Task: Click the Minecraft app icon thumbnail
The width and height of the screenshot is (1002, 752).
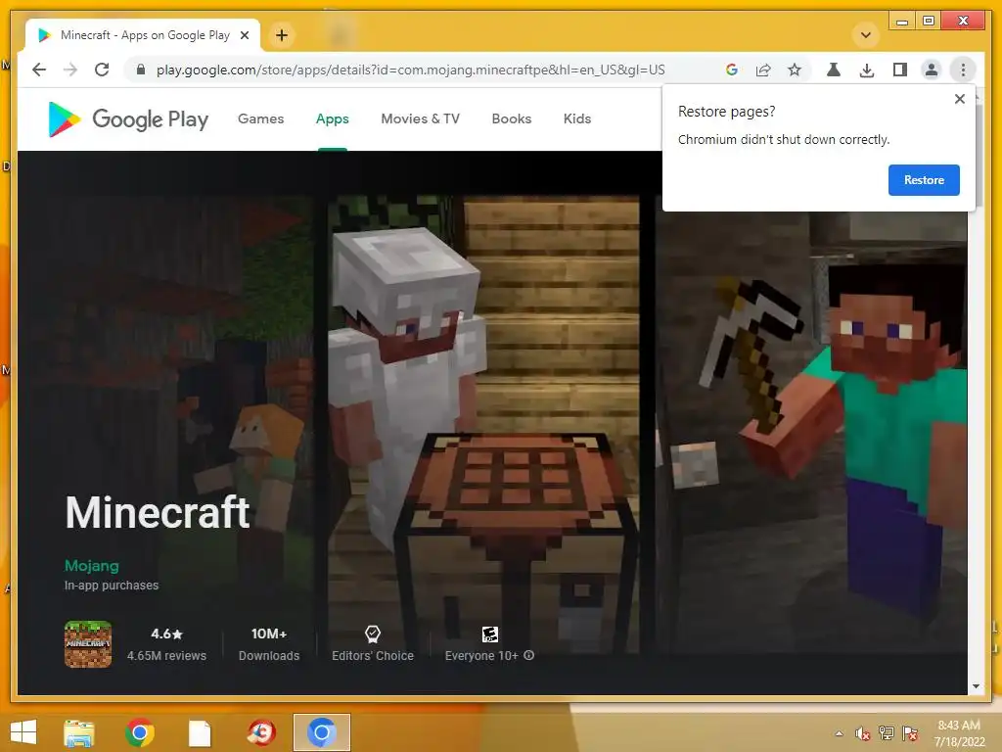Action: (x=88, y=644)
